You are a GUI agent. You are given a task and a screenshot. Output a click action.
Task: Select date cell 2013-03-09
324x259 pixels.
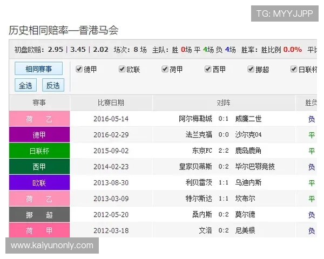click(111, 199)
